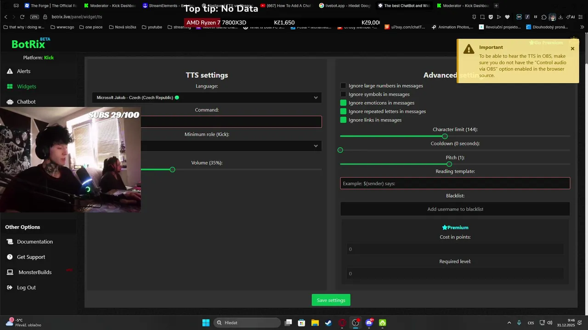Uncheck Ignore repeated letters in messages
This screenshot has height=330, width=588.
tap(343, 111)
